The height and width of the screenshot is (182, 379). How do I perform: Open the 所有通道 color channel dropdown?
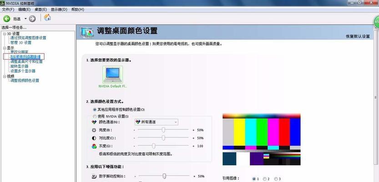tap(156, 122)
